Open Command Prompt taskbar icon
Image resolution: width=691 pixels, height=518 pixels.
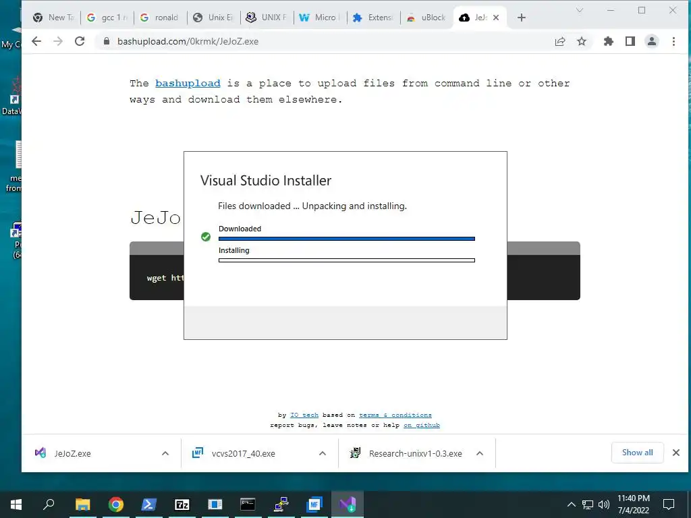tap(248, 505)
